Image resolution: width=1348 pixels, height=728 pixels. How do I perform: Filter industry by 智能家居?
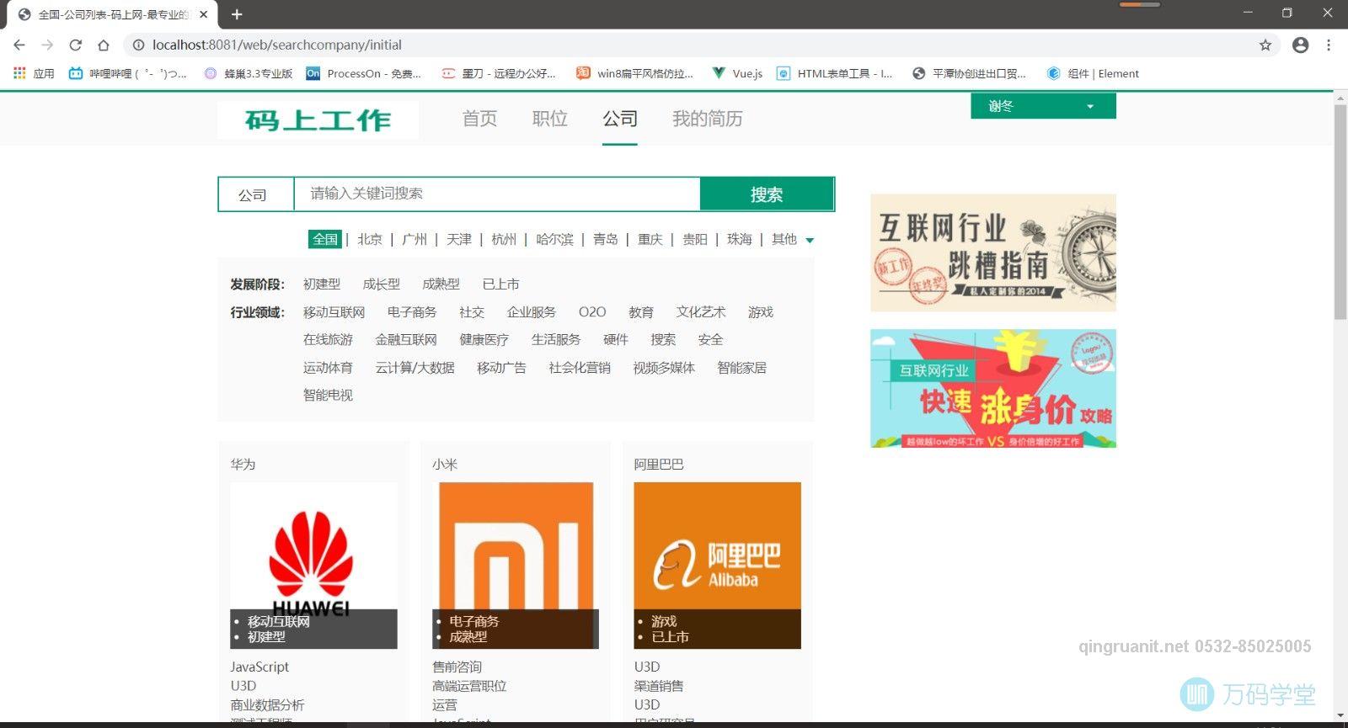(741, 368)
